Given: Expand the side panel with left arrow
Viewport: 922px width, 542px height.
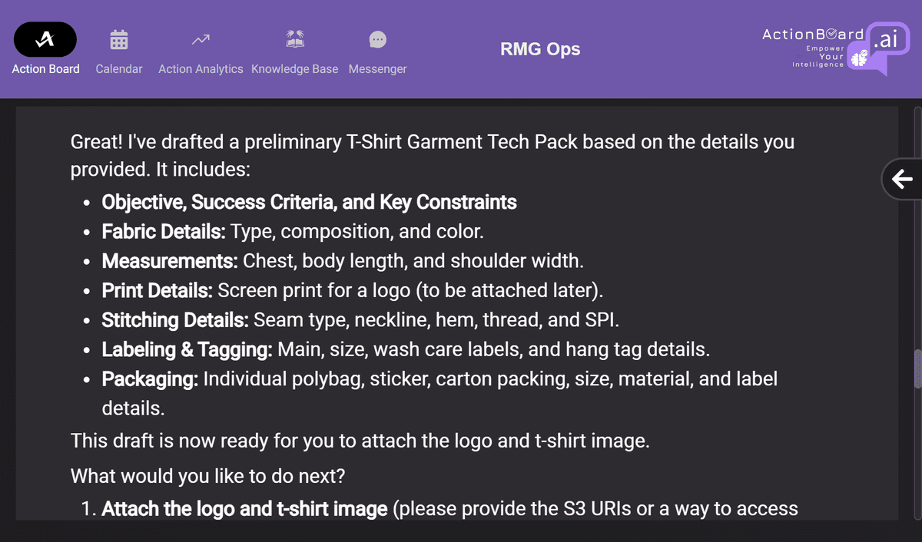Looking at the screenshot, I should tap(902, 180).
